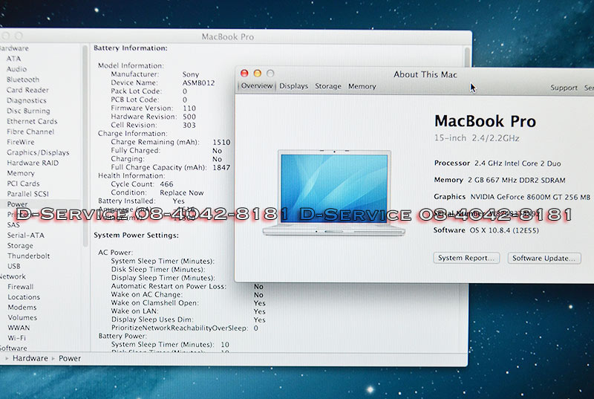Select Thunderbolt in the sidebar
Image resolution: width=594 pixels, height=399 pixels.
[29, 256]
